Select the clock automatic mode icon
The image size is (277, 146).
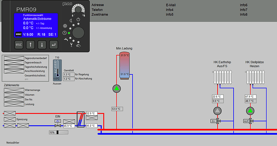(x=65, y=33)
